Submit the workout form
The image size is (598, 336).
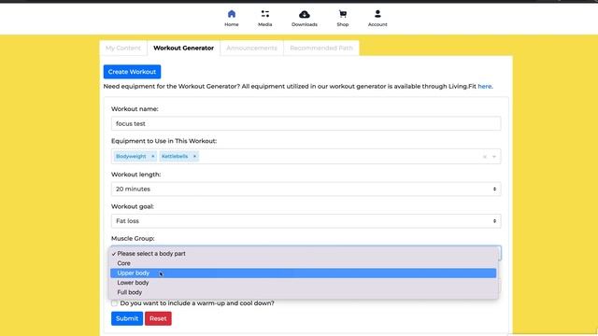coord(127,318)
